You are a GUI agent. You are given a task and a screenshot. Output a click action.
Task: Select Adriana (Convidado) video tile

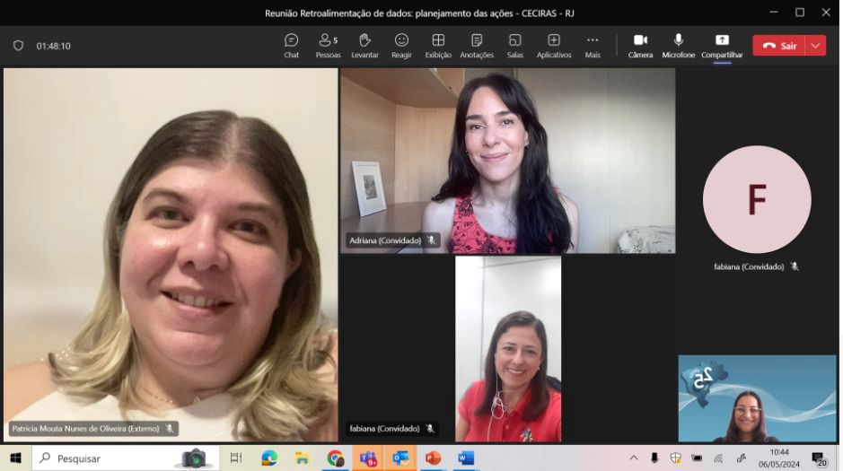[507, 161]
